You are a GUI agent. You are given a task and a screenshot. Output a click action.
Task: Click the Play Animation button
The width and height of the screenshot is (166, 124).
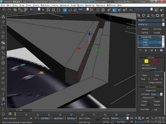pyautogui.click(x=139, y=118)
